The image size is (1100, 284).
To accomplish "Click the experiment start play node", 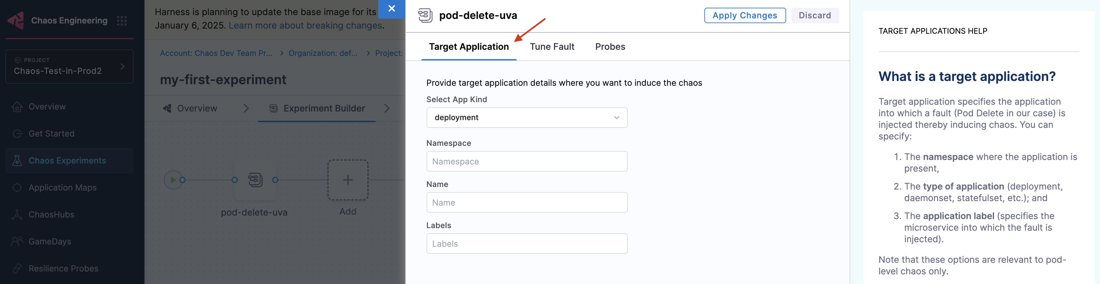I will point(173,180).
